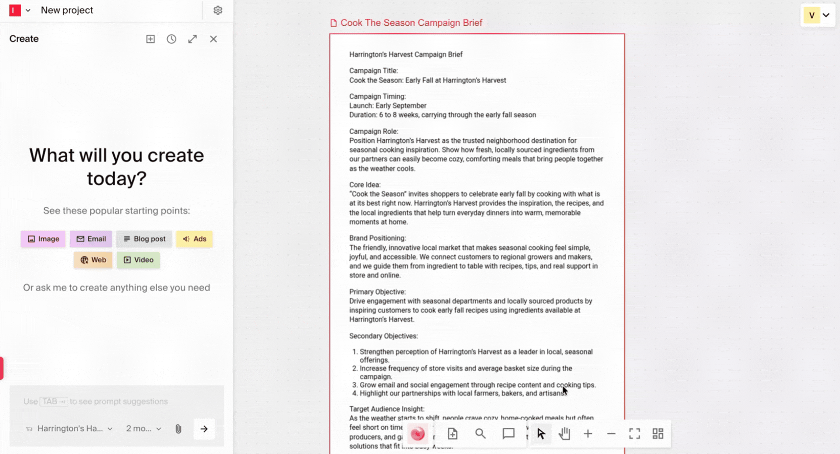Image resolution: width=840 pixels, height=454 pixels.
Task: Click the 'Target Audience Insight:' label
Action: pos(387,409)
